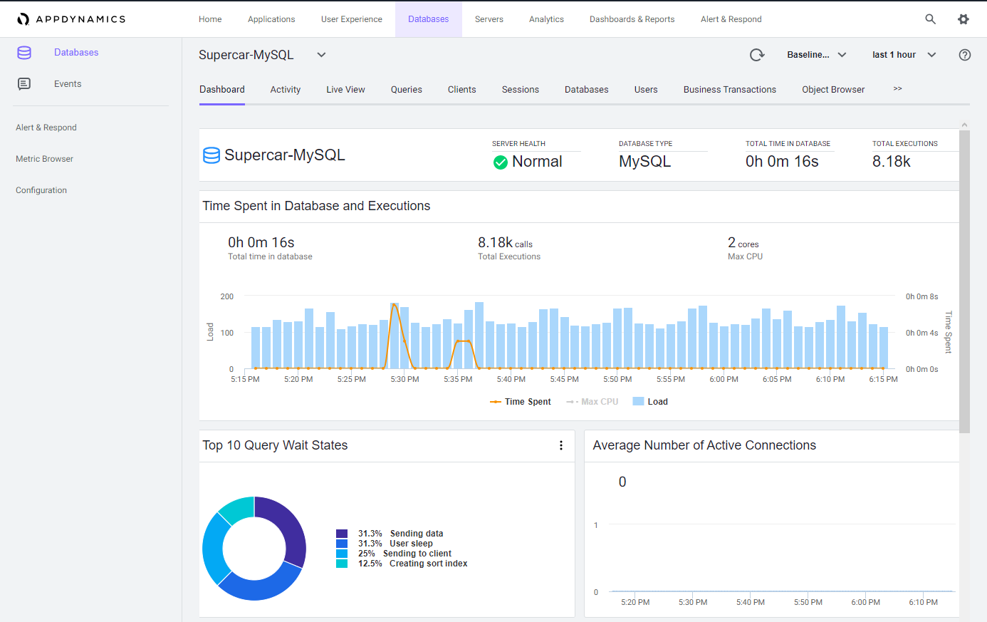The height and width of the screenshot is (622, 987).
Task: Open Databases in the left sidebar
Action: pos(76,53)
